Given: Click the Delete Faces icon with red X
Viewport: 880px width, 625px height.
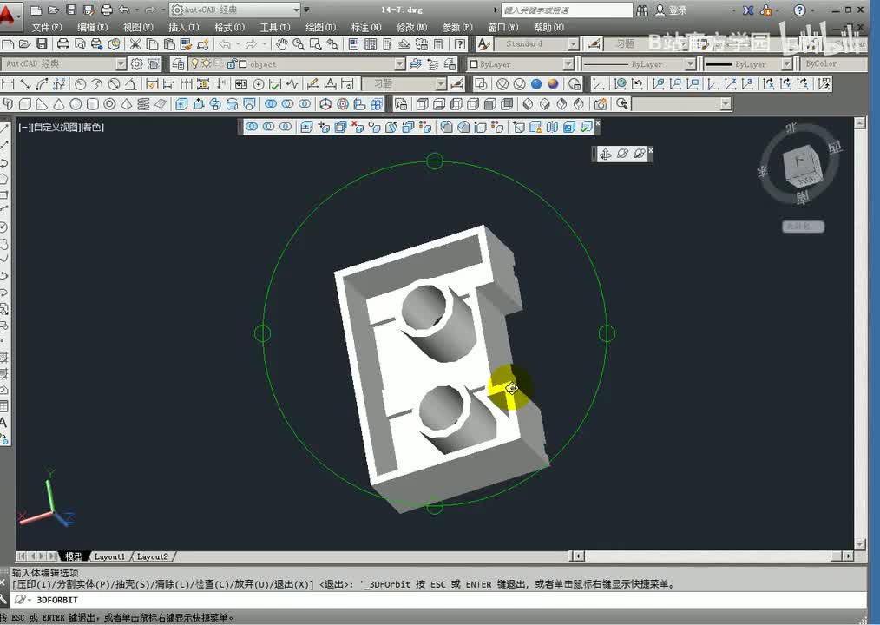Looking at the screenshot, I should tap(358, 127).
